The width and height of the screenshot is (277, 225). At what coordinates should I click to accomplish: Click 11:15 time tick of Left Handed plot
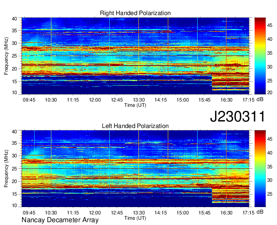point(73,212)
